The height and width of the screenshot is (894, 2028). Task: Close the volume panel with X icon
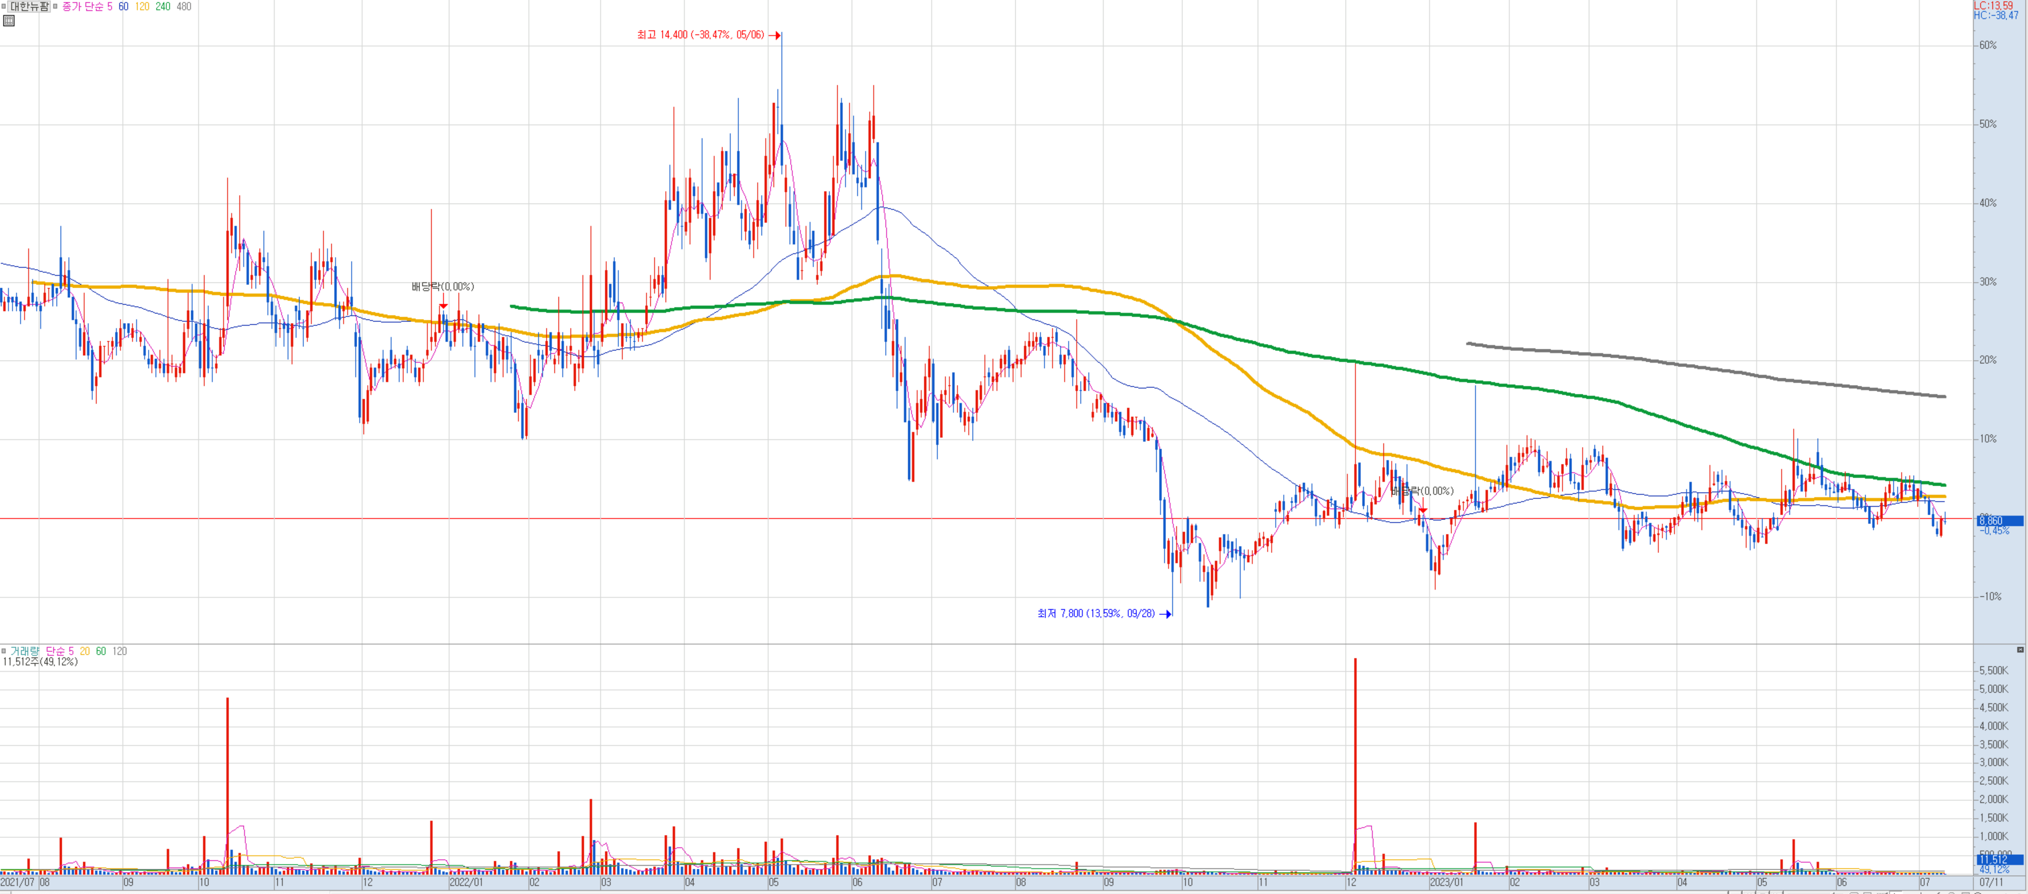point(2019,649)
